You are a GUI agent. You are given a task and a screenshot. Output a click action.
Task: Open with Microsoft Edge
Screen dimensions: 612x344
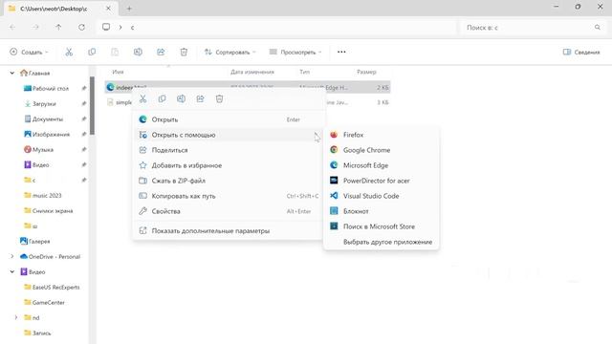(x=382, y=165)
